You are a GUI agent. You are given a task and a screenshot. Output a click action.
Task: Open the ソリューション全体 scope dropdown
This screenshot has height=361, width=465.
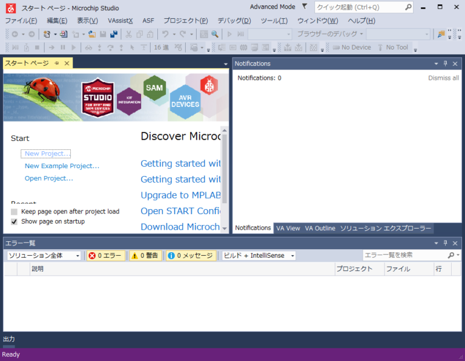click(x=44, y=256)
